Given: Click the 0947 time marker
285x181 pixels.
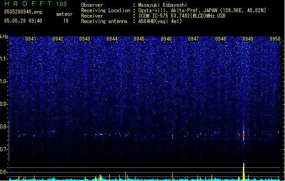Looking at the screenshot, I should [x=193, y=39].
